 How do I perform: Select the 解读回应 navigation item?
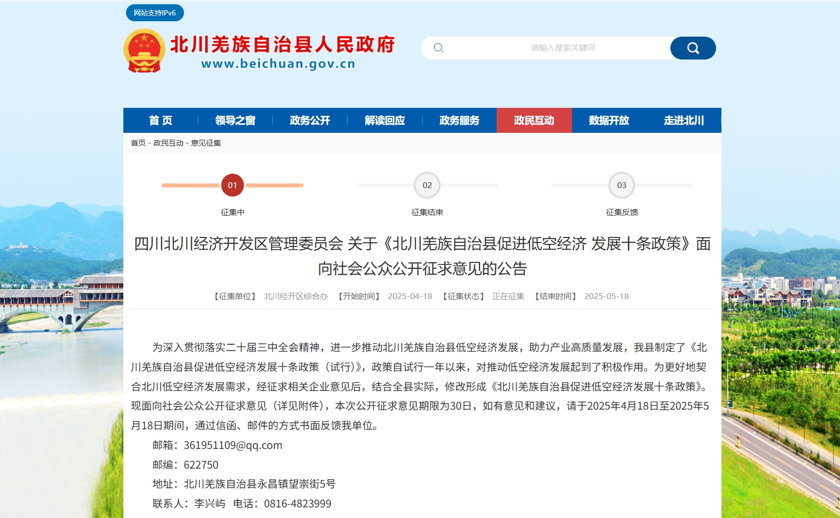(x=385, y=121)
